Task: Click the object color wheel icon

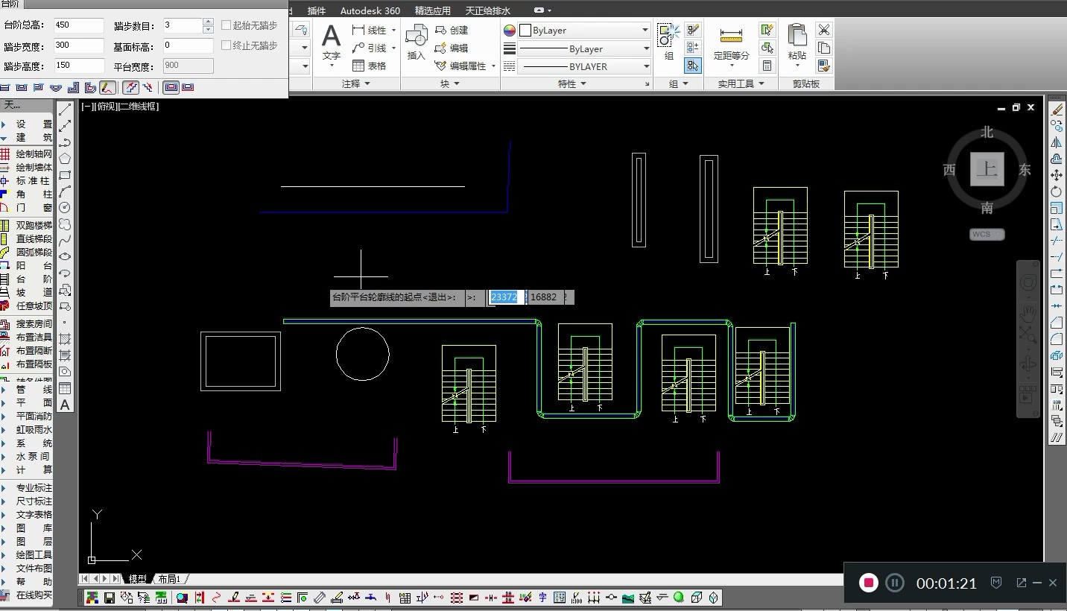Action: pos(510,31)
